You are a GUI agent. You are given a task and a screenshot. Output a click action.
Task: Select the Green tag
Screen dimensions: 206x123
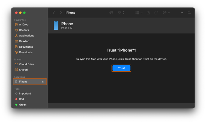(22, 104)
